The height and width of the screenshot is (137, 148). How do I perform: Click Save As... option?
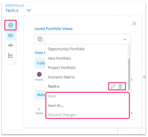point(56,105)
